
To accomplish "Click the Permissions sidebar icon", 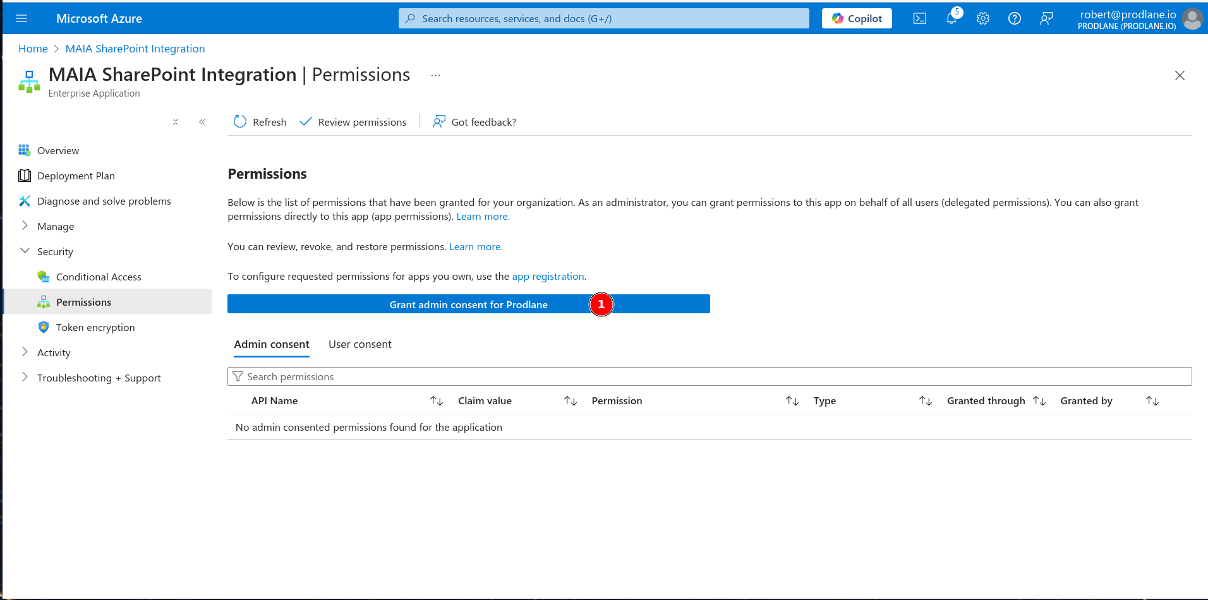I will point(44,302).
